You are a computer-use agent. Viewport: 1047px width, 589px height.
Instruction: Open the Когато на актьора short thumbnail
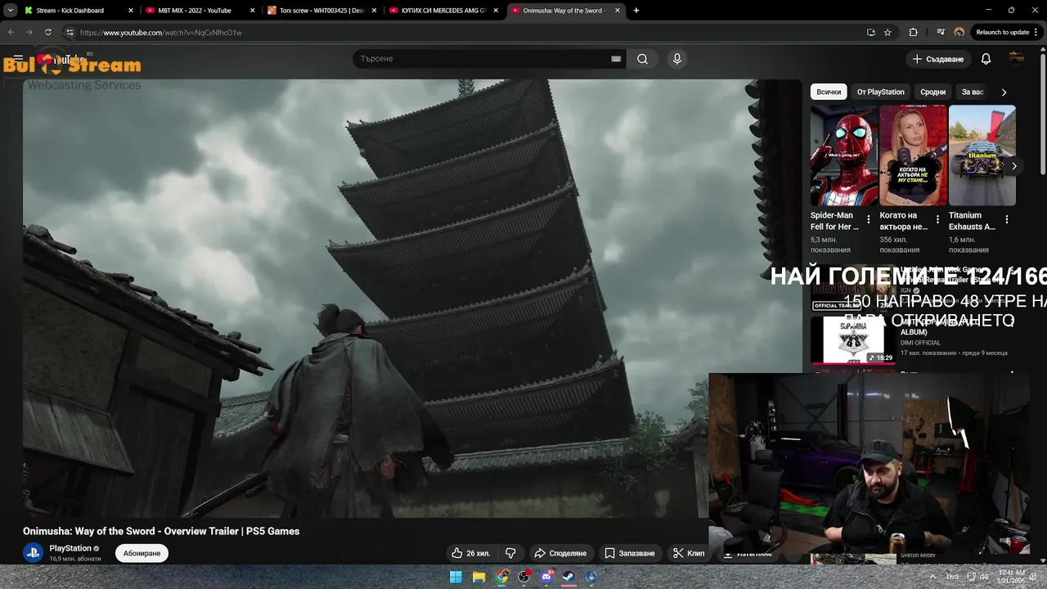click(x=913, y=155)
